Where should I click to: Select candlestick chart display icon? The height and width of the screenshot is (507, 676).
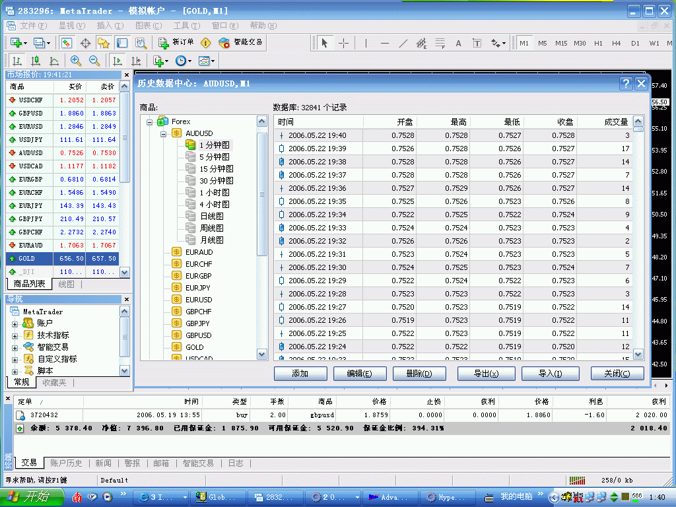tap(36, 61)
